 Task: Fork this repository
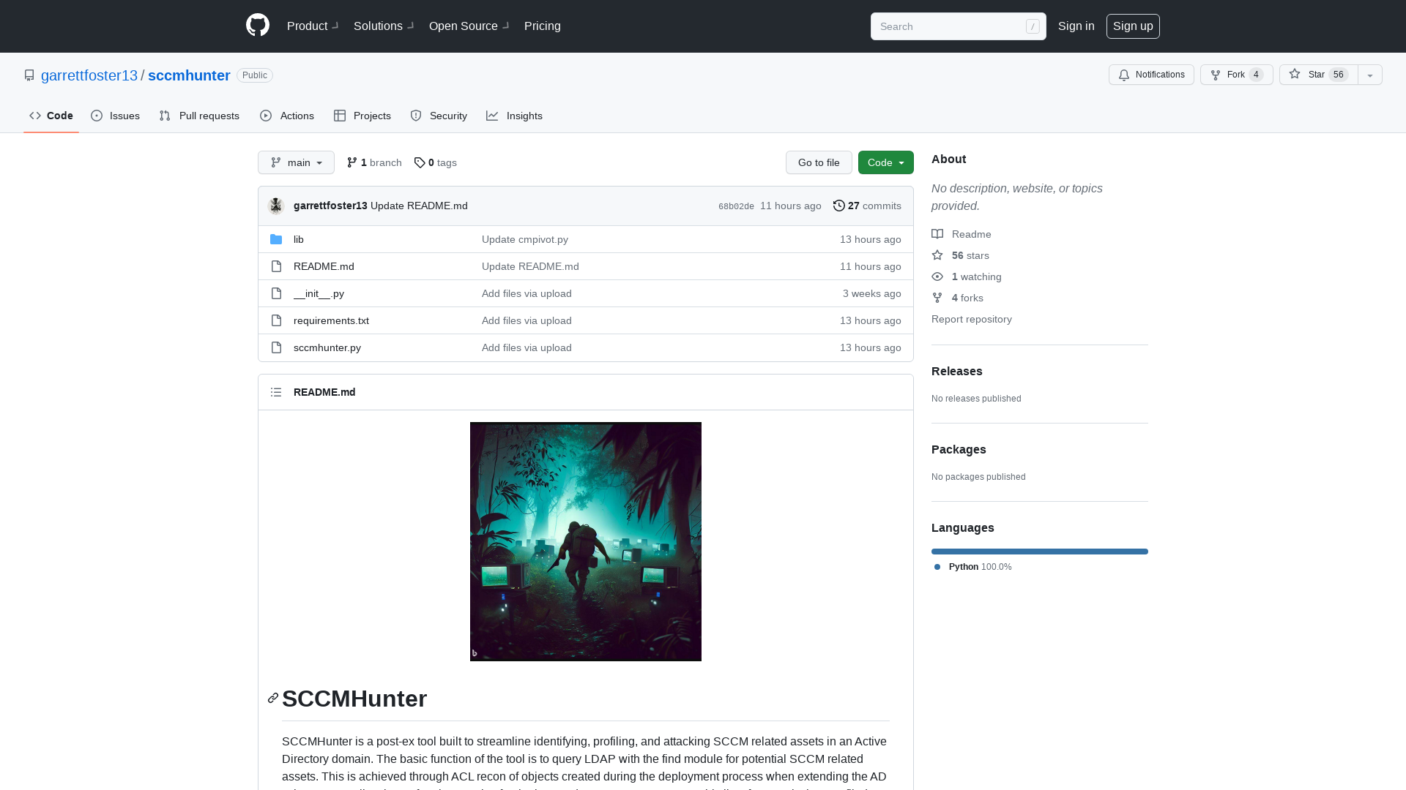(1236, 75)
